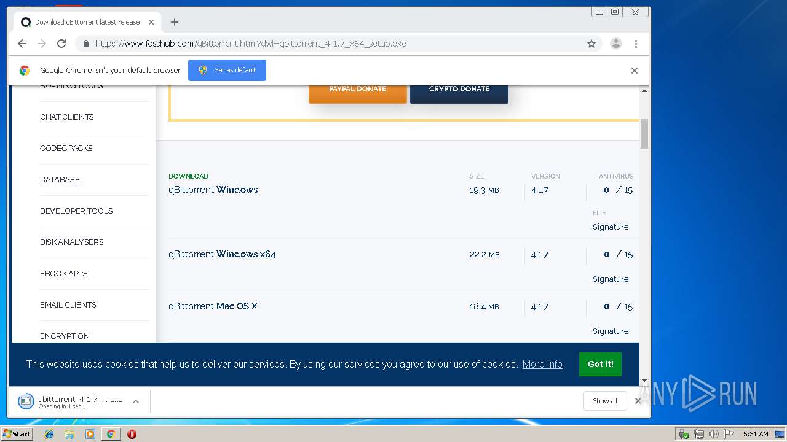This screenshot has height=442, width=787.
Task: Open the volume control in the system tray
Action: (x=714, y=434)
